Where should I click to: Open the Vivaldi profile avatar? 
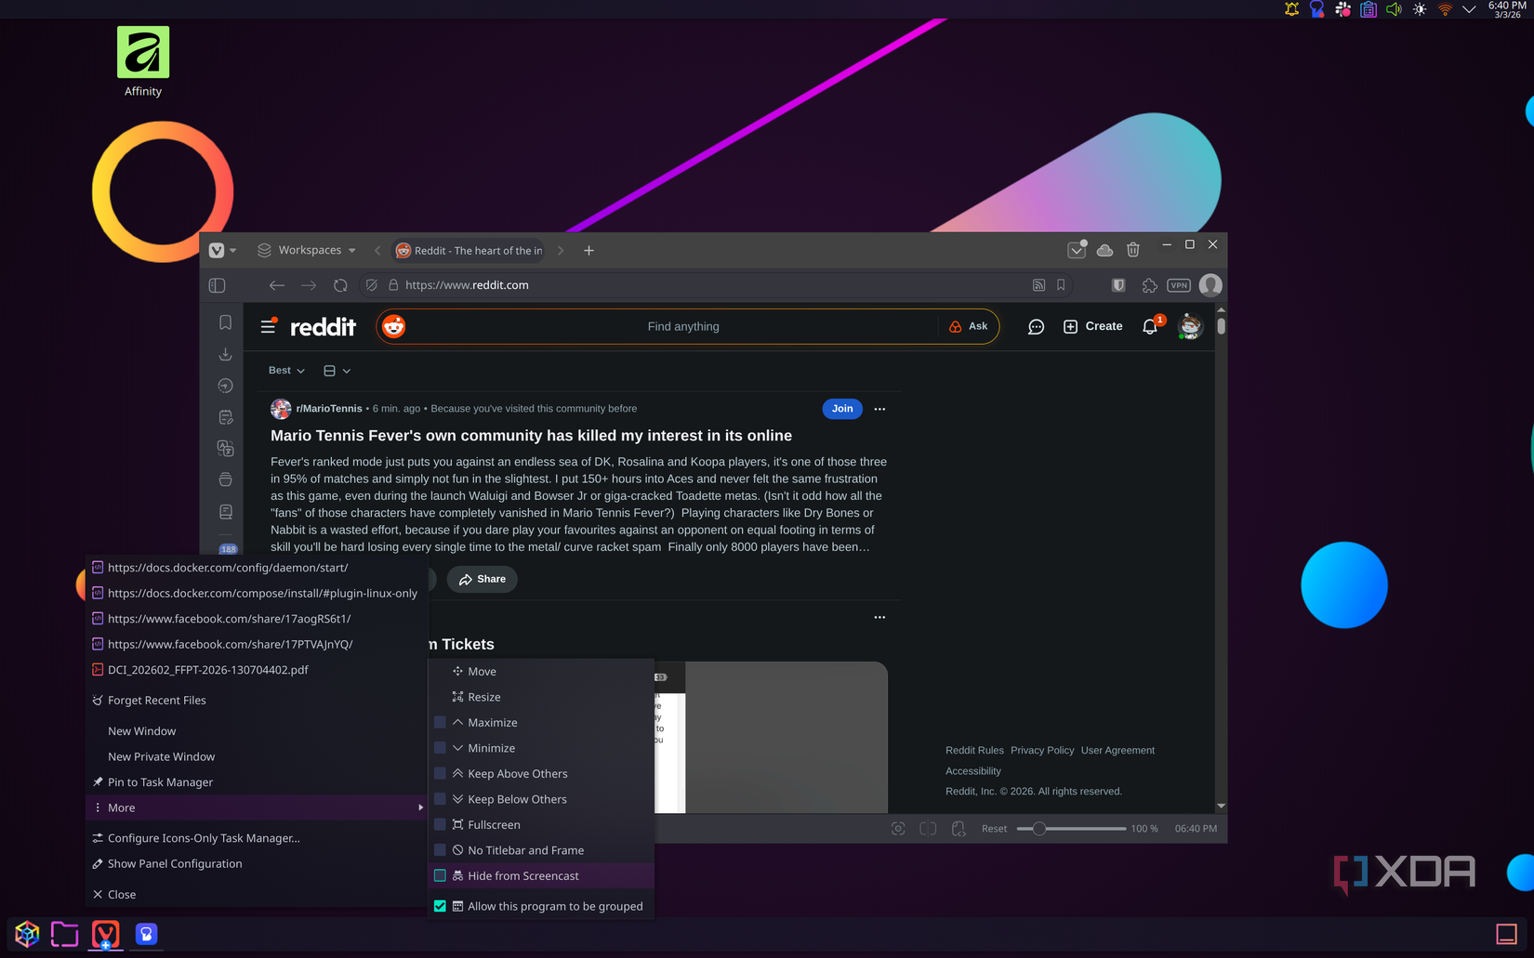[1210, 285]
